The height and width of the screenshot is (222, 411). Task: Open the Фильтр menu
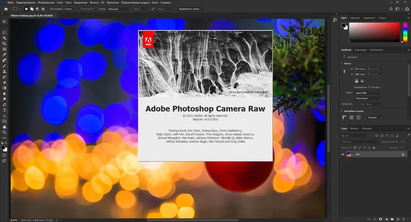94,3
